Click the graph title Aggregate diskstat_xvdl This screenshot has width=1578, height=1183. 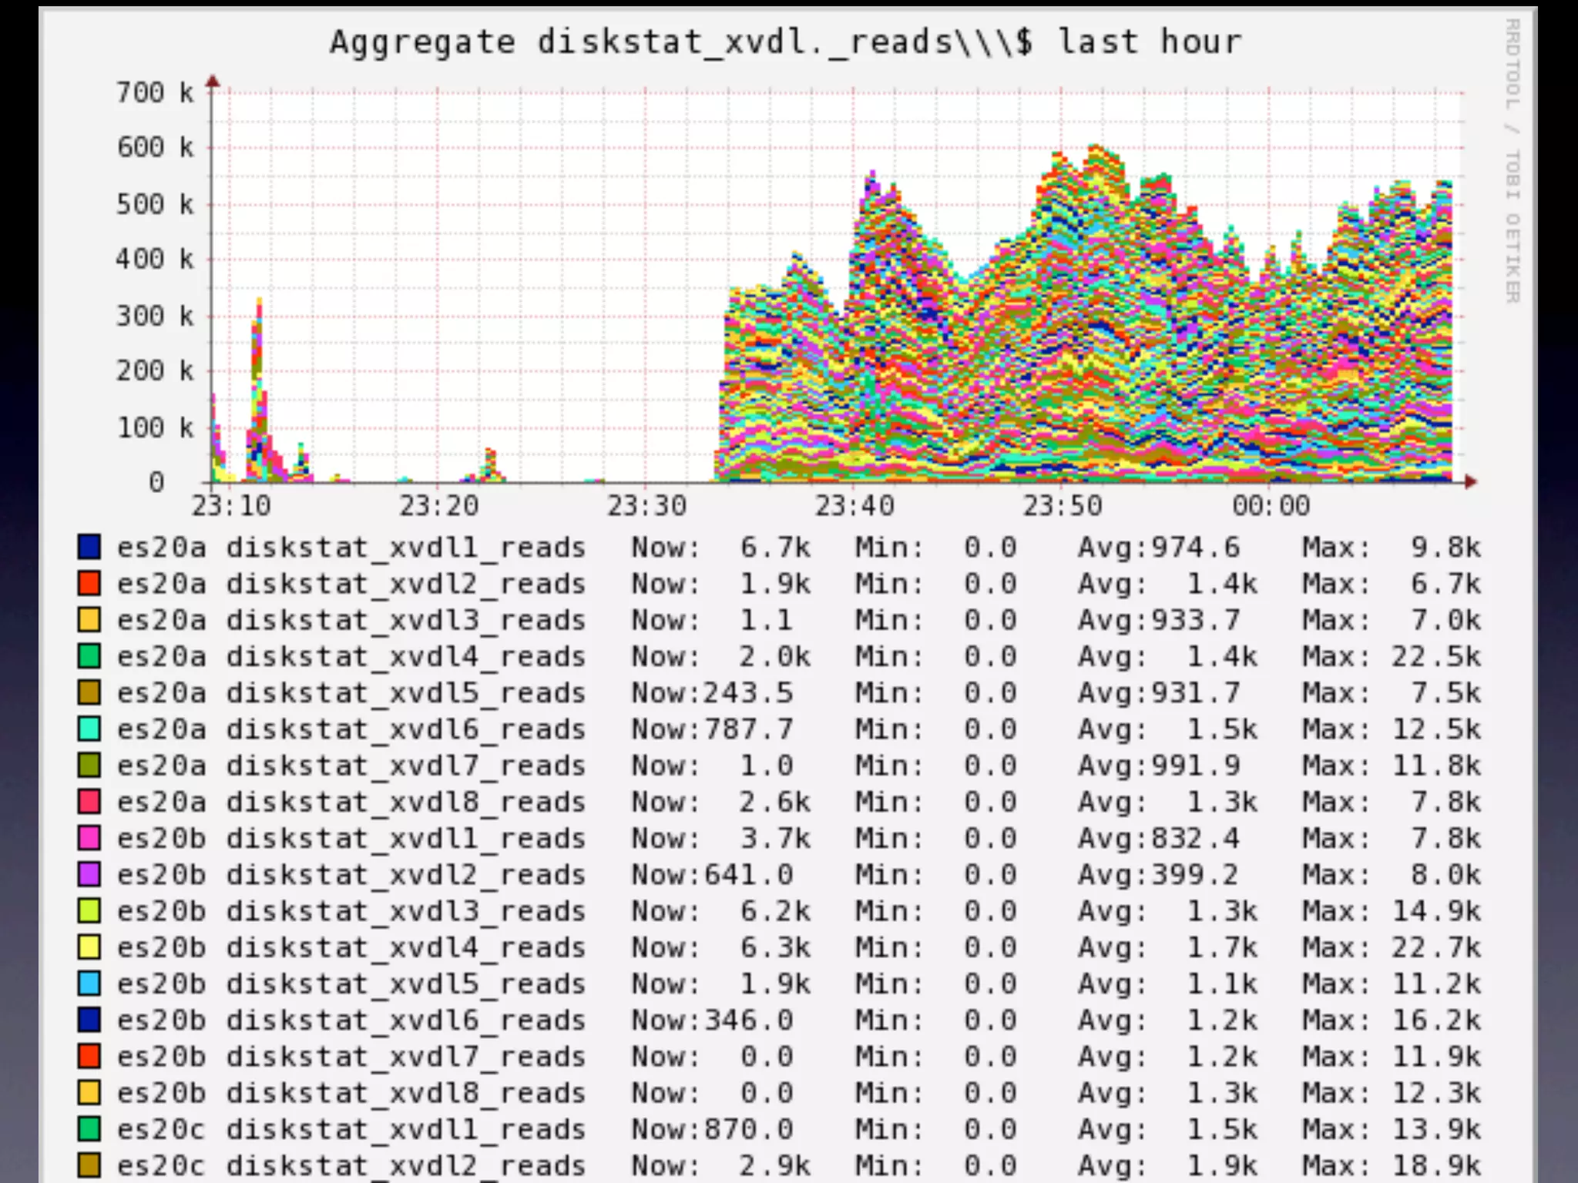tap(785, 42)
